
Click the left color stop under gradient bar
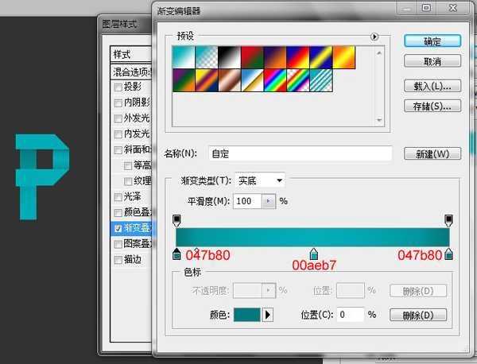(176, 254)
